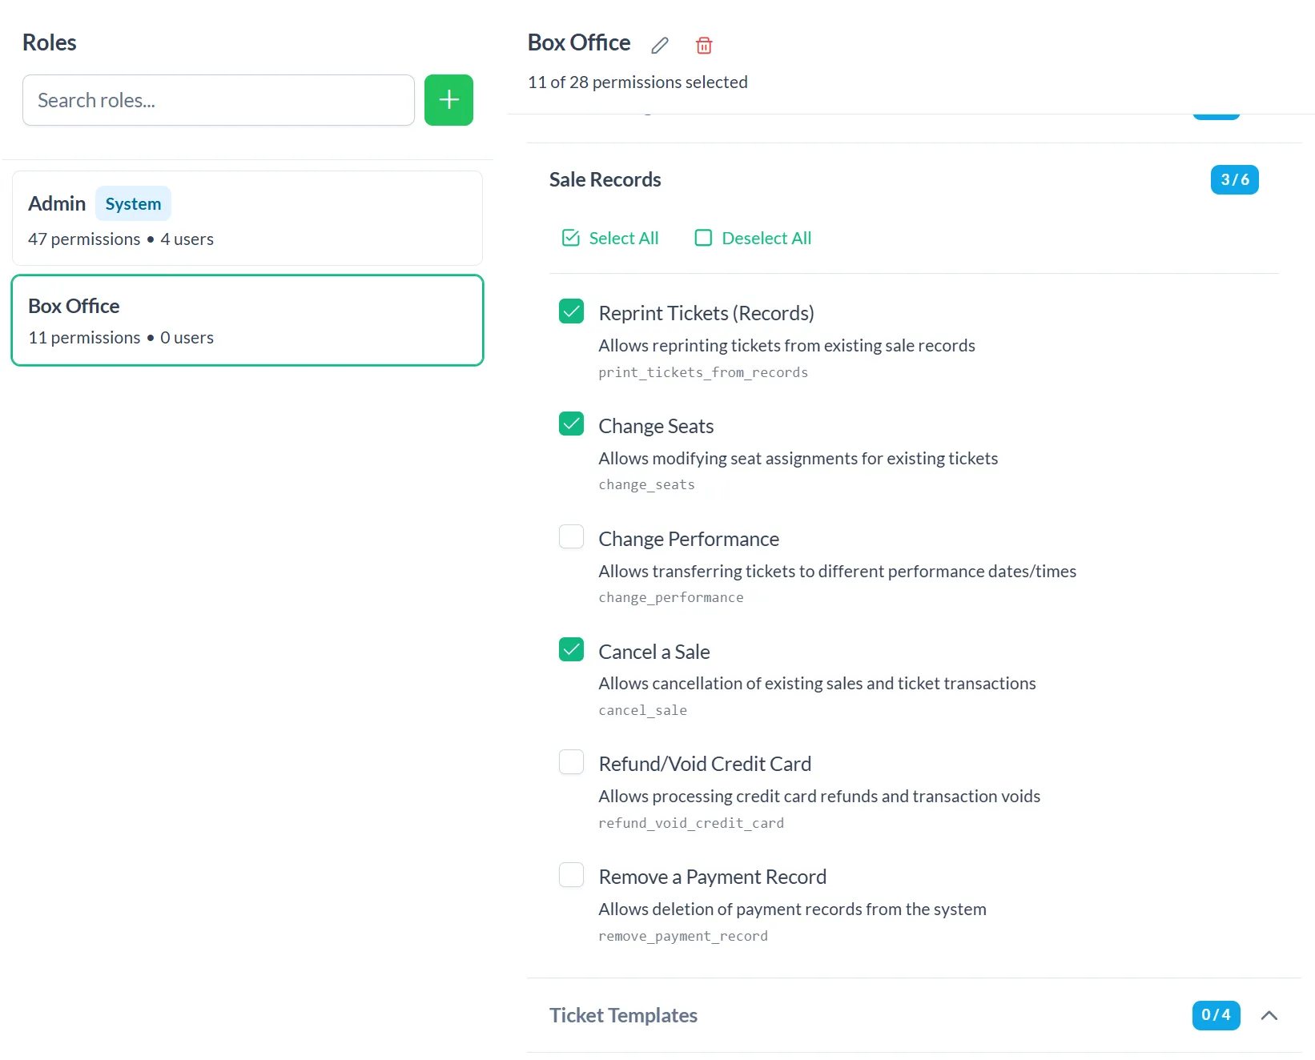Delete the Box Office role with trash icon
Screen dimensions: 1315x1060
704,45
